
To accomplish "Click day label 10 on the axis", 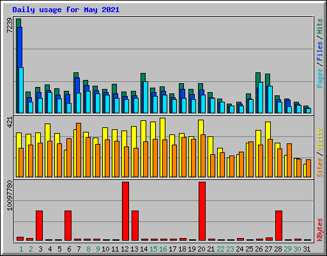I will 105,249.
